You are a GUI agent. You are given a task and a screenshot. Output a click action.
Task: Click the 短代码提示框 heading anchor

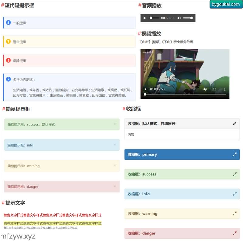[3, 5]
